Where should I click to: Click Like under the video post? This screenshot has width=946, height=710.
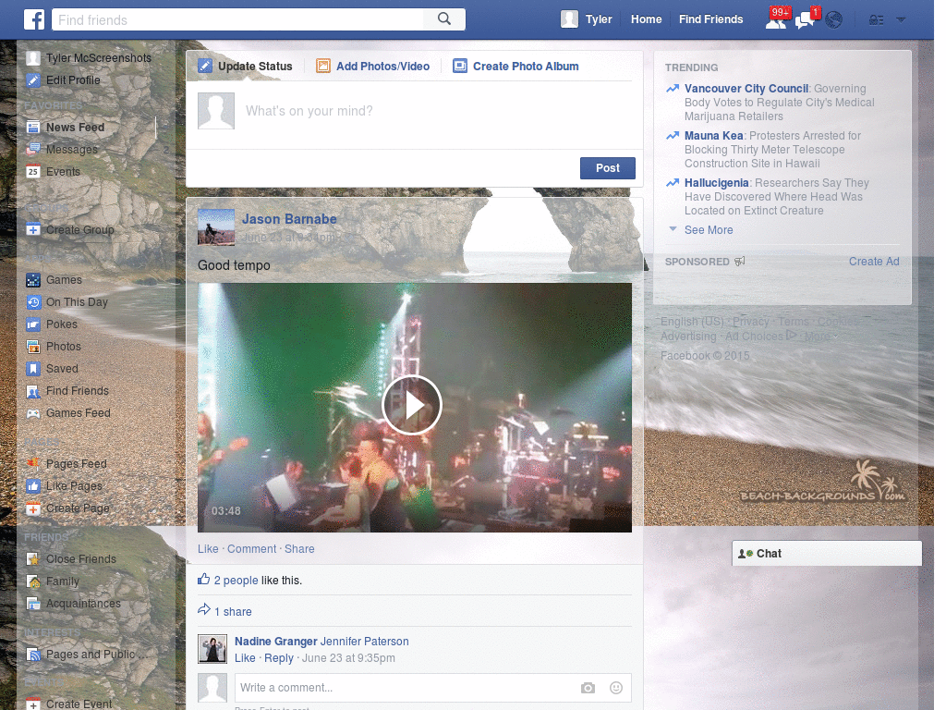point(208,549)
